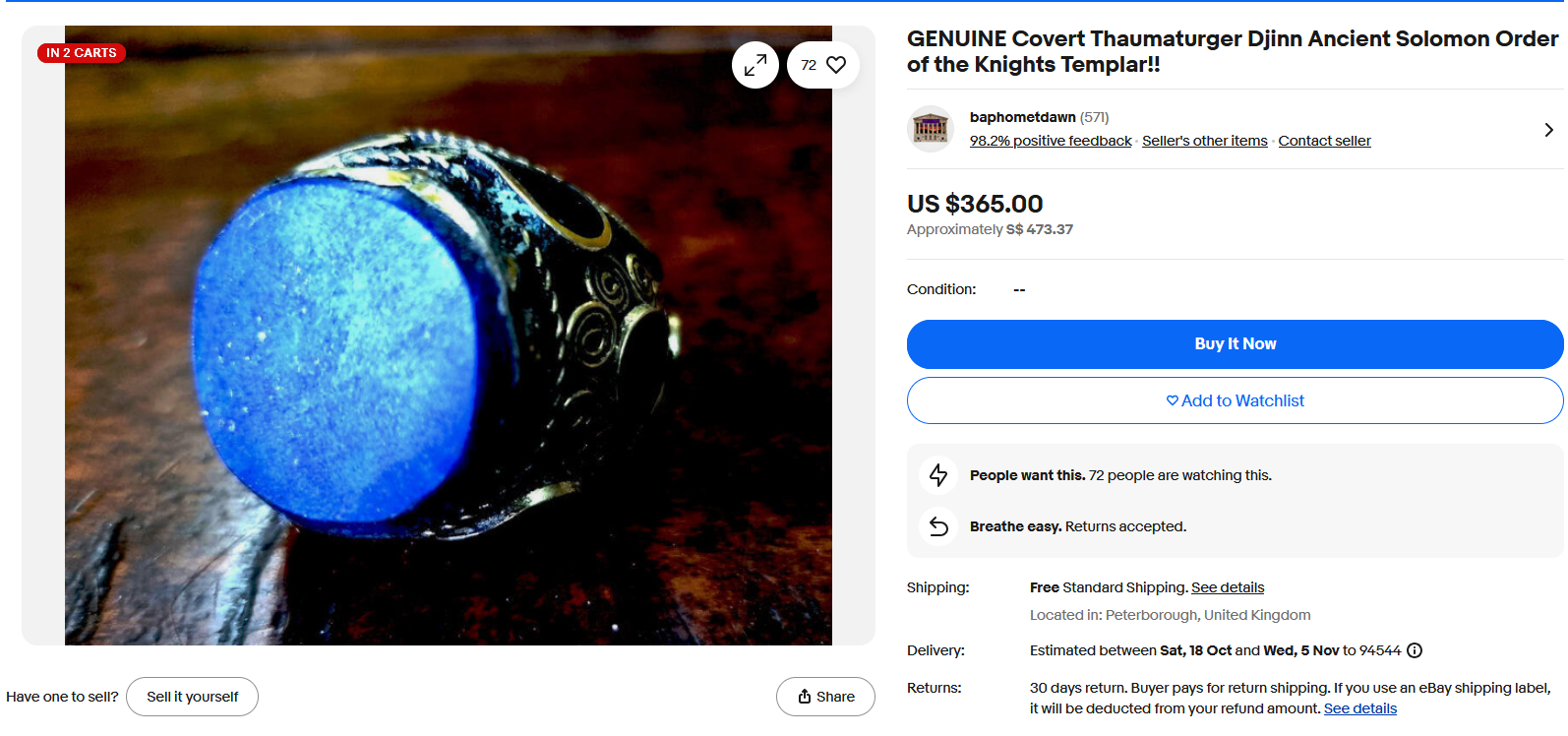This screenshot has height=736, width=1568.
Task: Click the listing title heading text
Action: [x=1232, y=51]
